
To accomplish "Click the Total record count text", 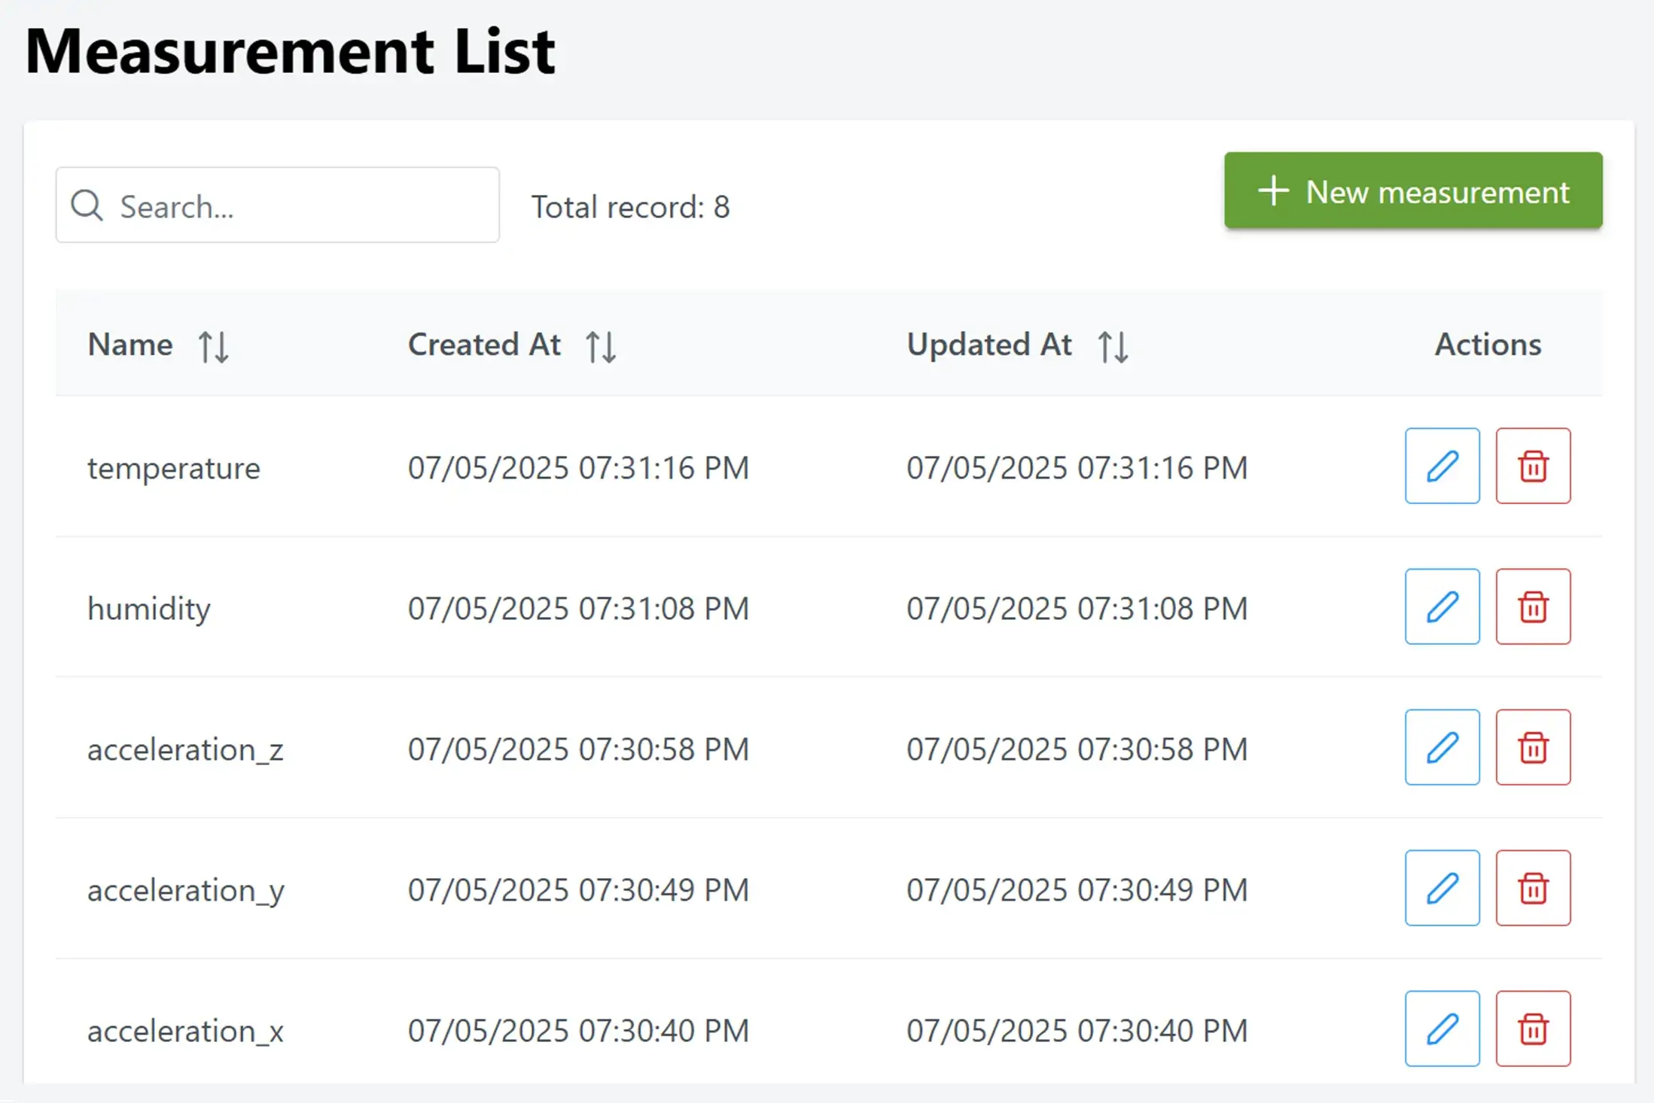I will (x=631, y=205).
